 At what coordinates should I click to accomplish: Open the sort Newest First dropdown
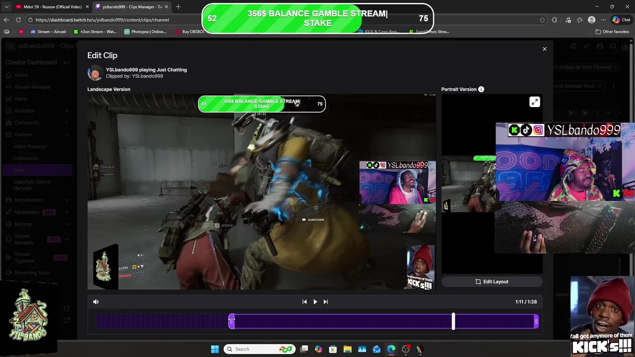click(x=579, y=86)
